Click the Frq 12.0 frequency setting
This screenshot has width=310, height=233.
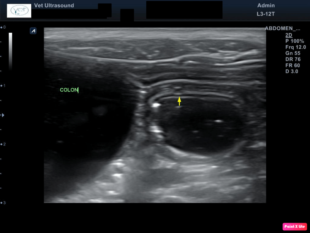(x=295, y=47)
